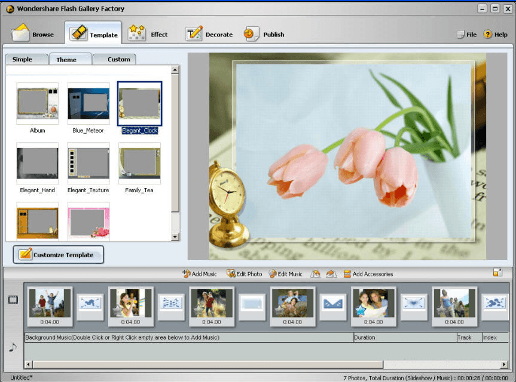Viewport: 516px width, 382px height.
Task: Select the filmstrip video track icon
Action: (13, 300)
